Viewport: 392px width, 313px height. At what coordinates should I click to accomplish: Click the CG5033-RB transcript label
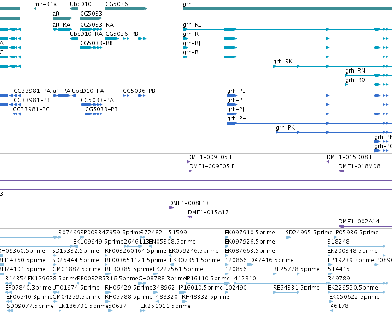pyautogui.click(x=96, y=43)
